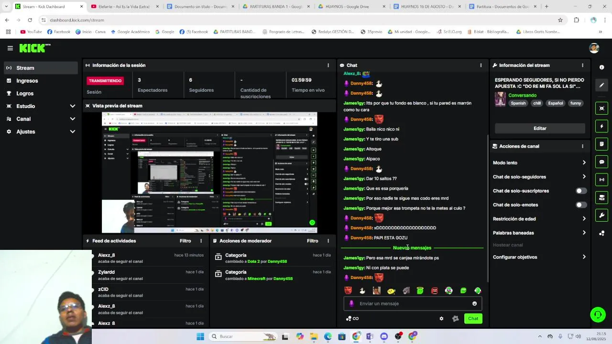Click the three-dots bubbles icon in right rail
This screenshot has height=344, width=612.
click(601, 233)
